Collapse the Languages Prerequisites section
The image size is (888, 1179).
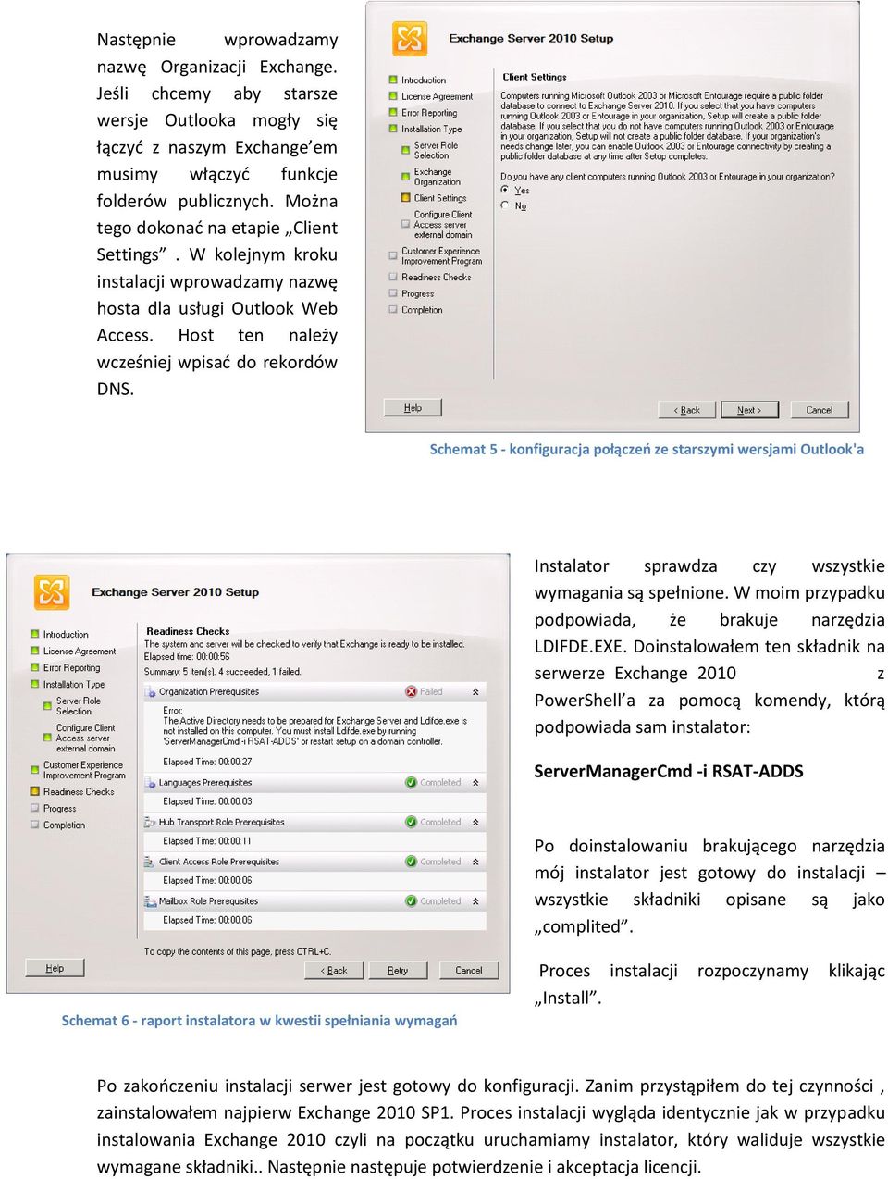point(475,782)
